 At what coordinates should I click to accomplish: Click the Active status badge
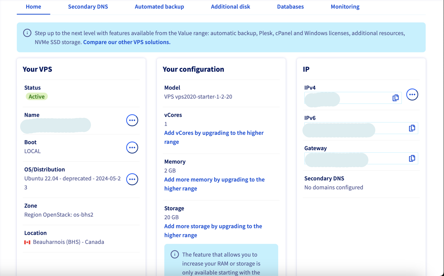37,97
